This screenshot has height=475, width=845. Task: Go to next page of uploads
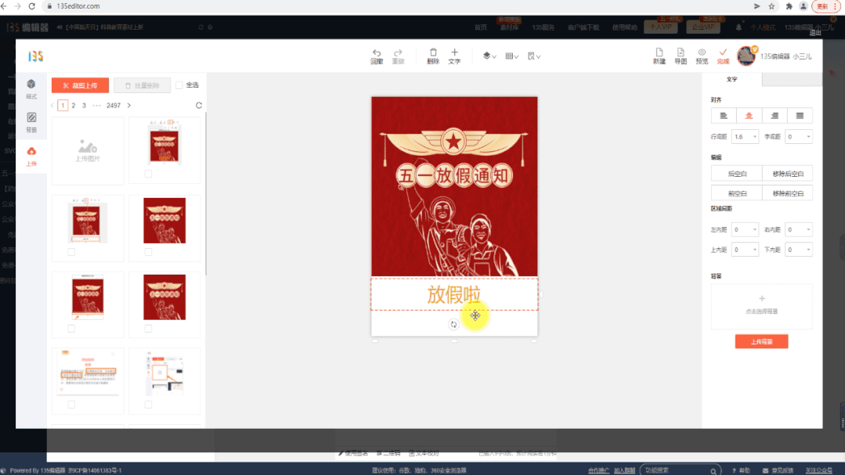click(x=128, y=106)
